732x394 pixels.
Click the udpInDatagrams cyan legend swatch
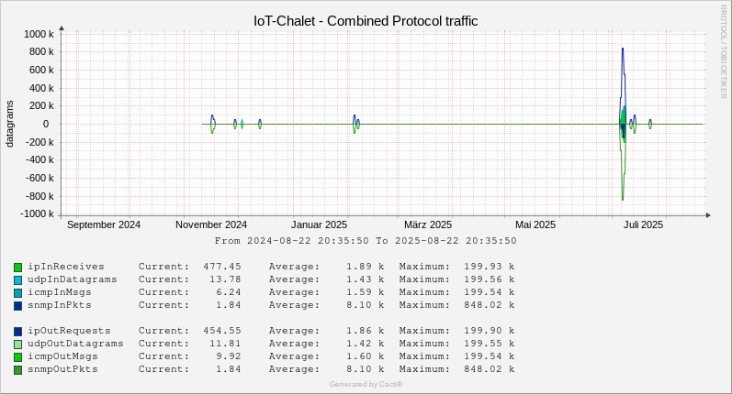tap(17, 280)
